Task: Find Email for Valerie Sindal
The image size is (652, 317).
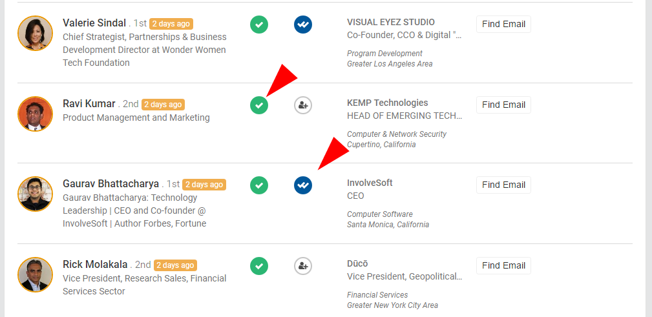Action: click(503, 24)
